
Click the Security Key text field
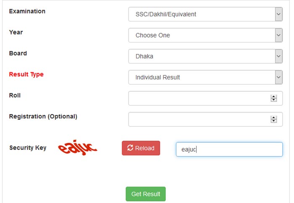point(229,149)
